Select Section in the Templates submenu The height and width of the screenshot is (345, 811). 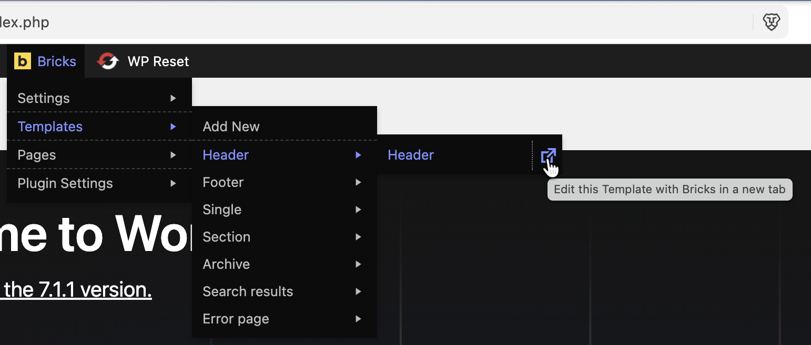point(285,237)
